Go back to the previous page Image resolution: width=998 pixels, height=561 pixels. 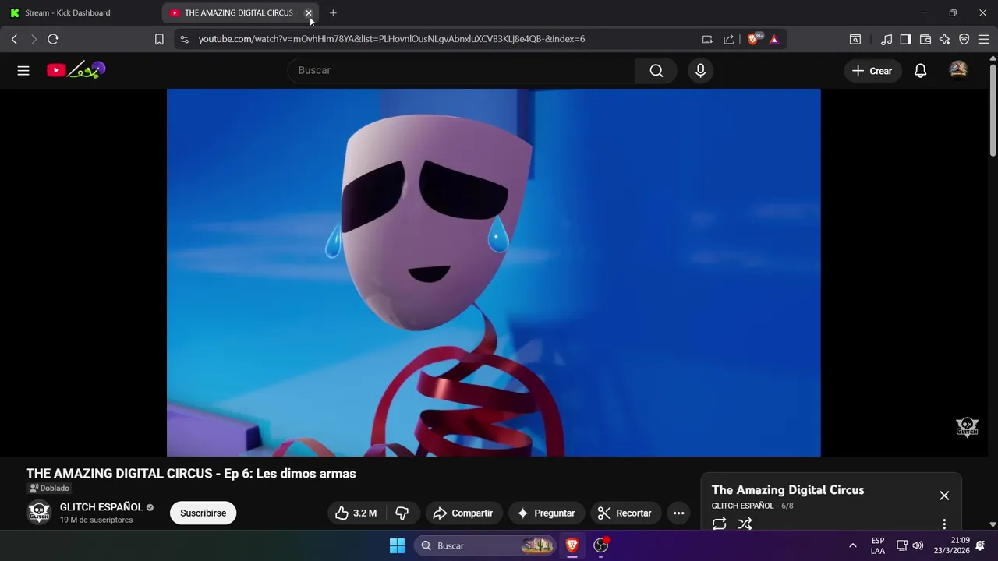point(14,39)
